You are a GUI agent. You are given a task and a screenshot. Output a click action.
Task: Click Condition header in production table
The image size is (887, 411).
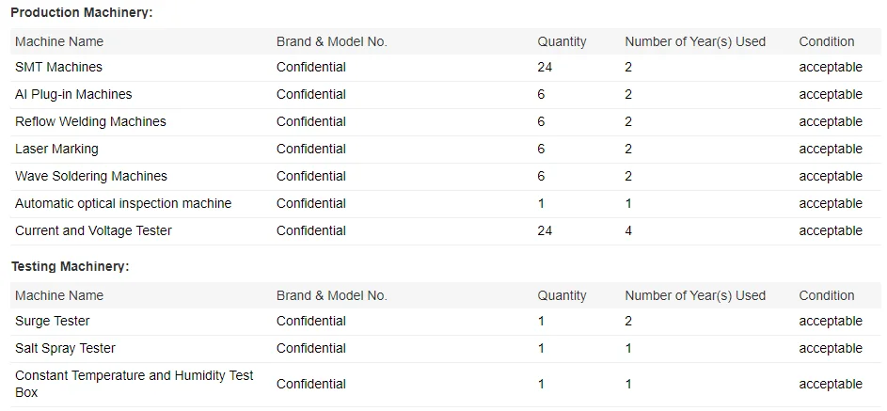[826, 41]
